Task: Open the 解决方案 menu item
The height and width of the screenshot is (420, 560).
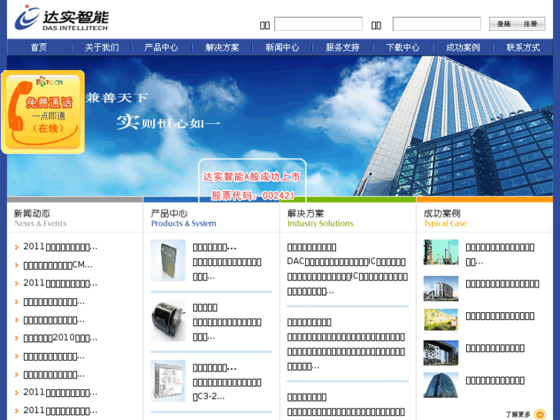Action: (x=222, y=48)
